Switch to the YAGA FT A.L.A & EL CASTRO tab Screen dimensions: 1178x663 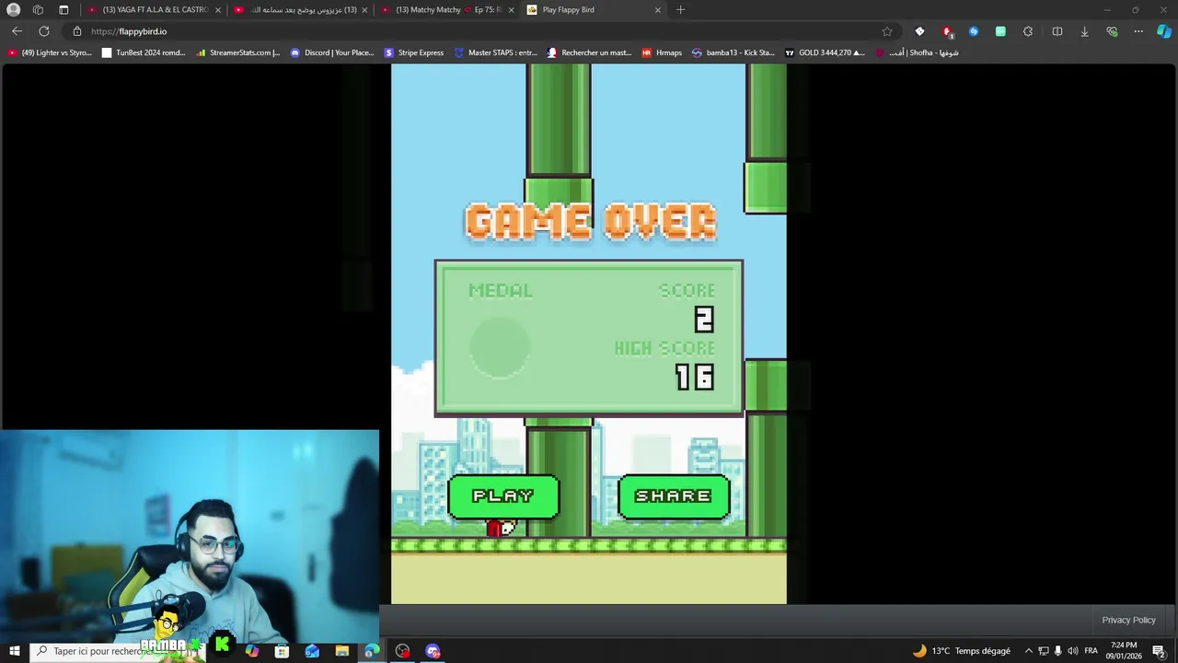tap(154, 9)
